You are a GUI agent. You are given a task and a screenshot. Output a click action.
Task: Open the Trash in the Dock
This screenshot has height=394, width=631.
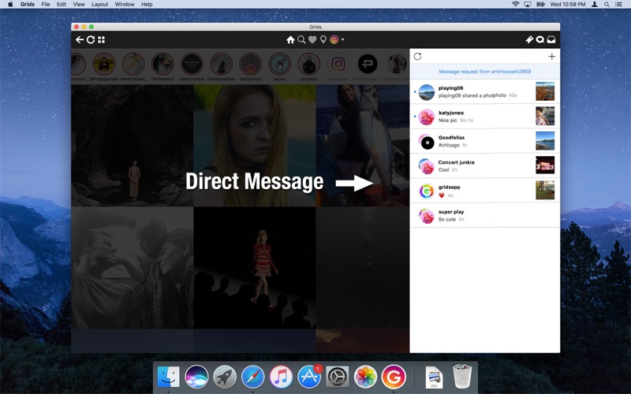[x=462, y=377]
